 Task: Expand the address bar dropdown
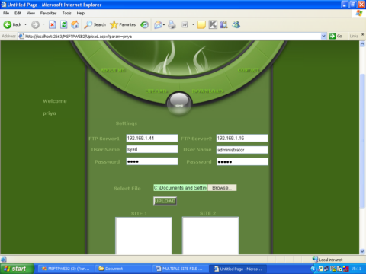point(323,37)
